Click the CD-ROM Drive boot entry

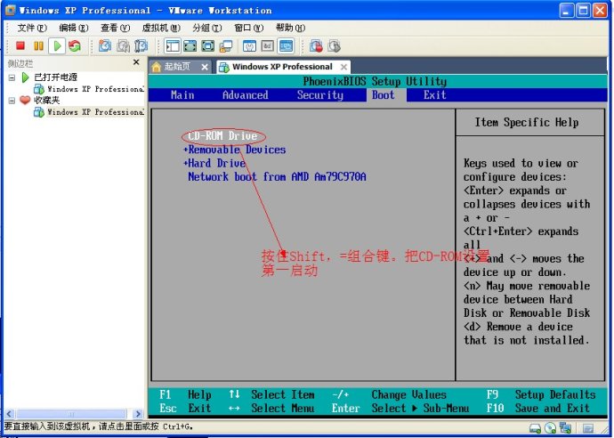(x=222, y=136)
